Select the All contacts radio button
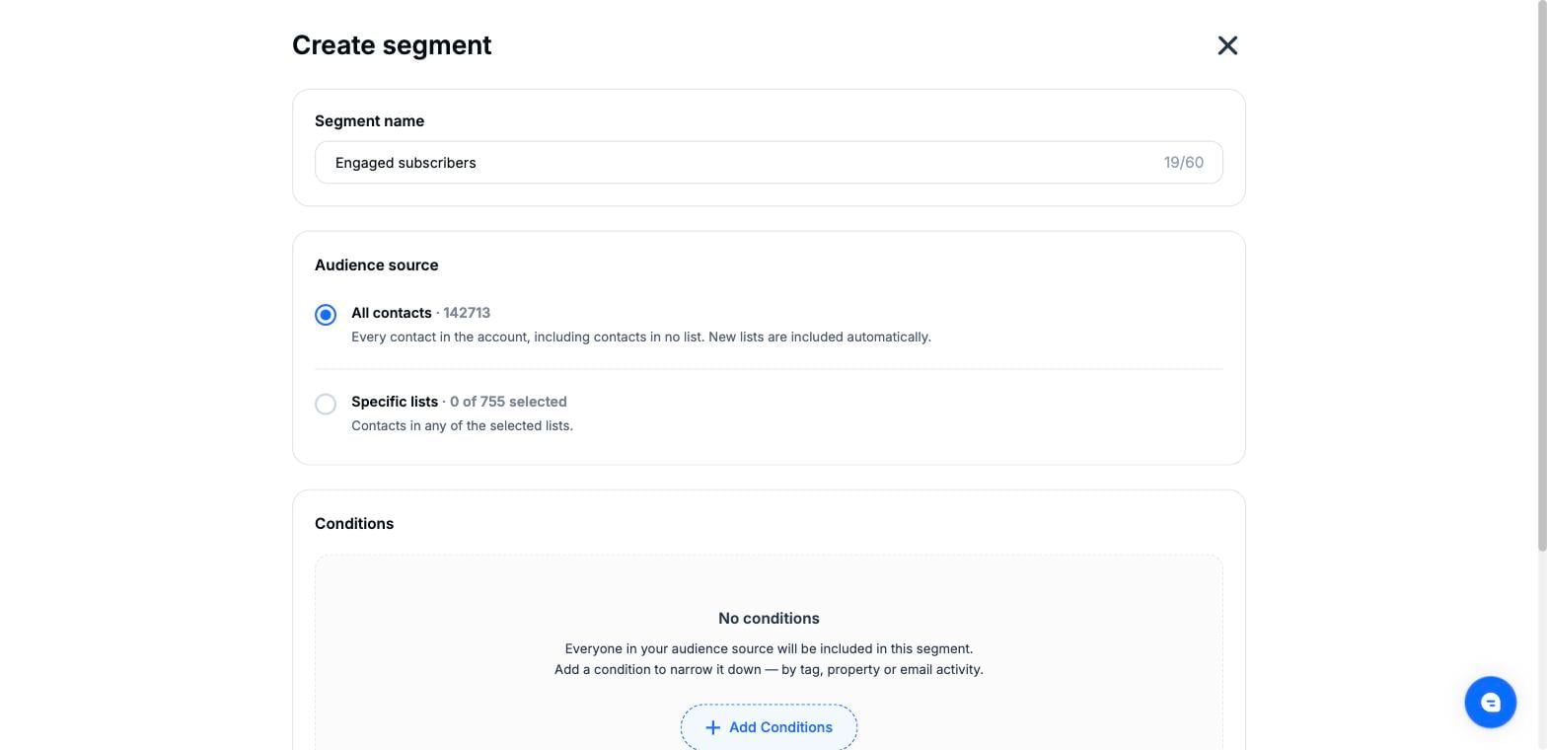This screenshot has height=750, width=1547. click(x=326, y=315)
